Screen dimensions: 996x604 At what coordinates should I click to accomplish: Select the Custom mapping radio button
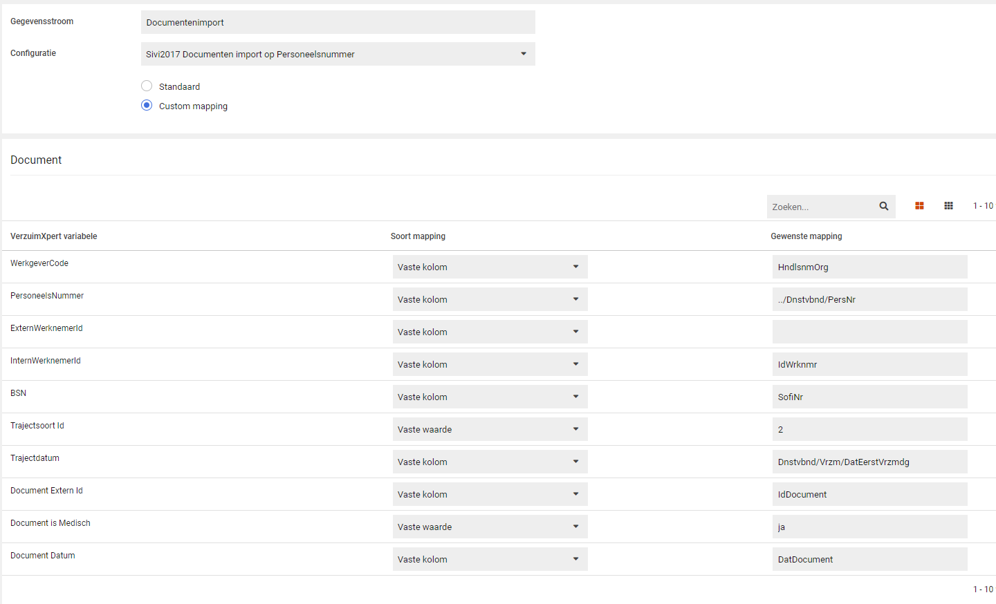[147, 106]
